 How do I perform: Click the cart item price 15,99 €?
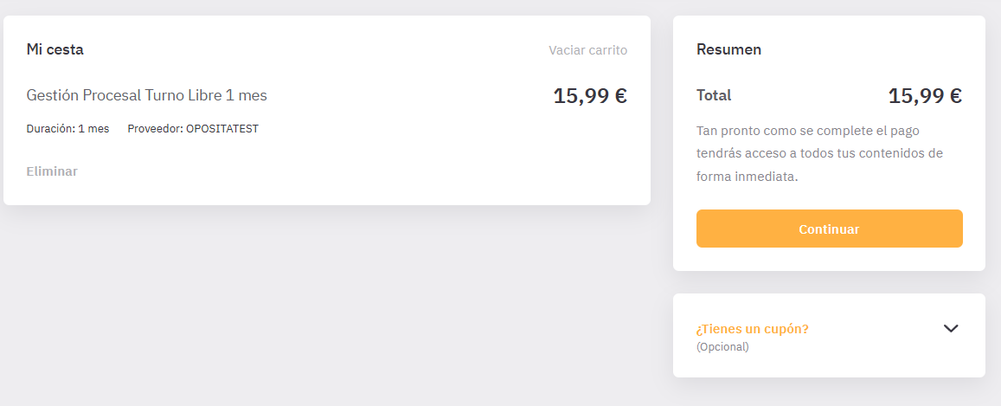point(590,96)
